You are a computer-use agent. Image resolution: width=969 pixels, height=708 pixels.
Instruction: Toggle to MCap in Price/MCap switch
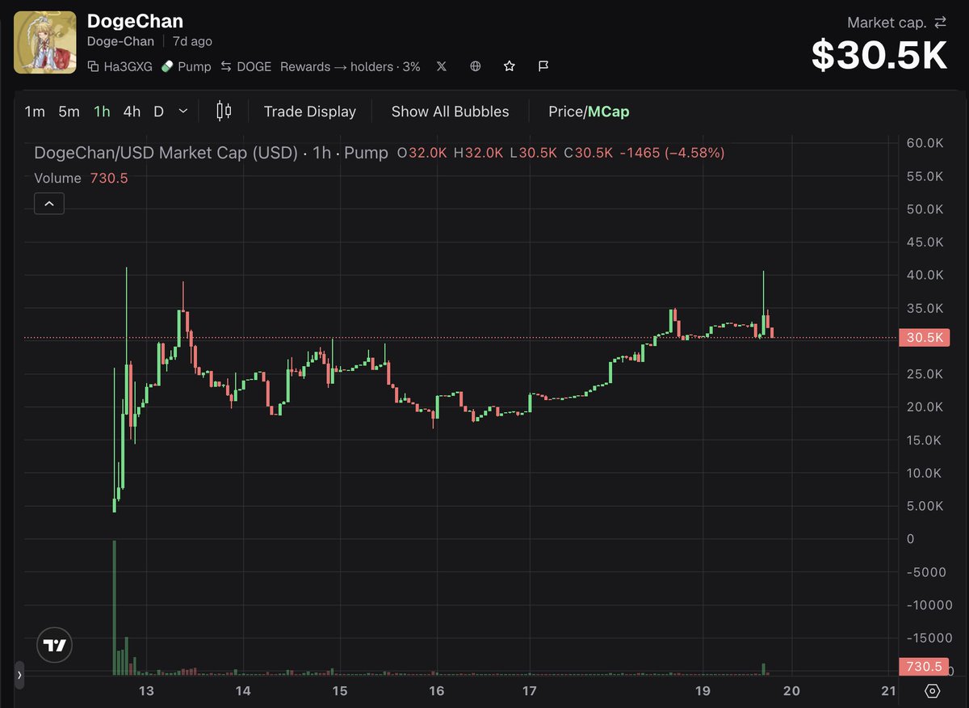[x=609, y=112]
